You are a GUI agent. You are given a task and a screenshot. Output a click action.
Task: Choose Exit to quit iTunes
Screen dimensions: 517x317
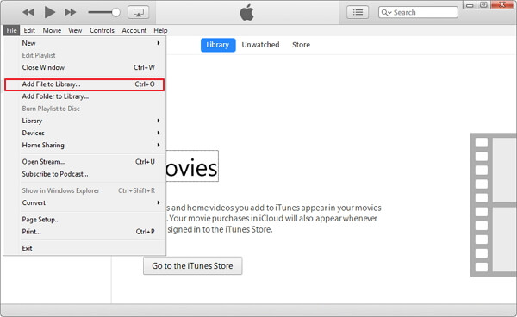[84, 248]
